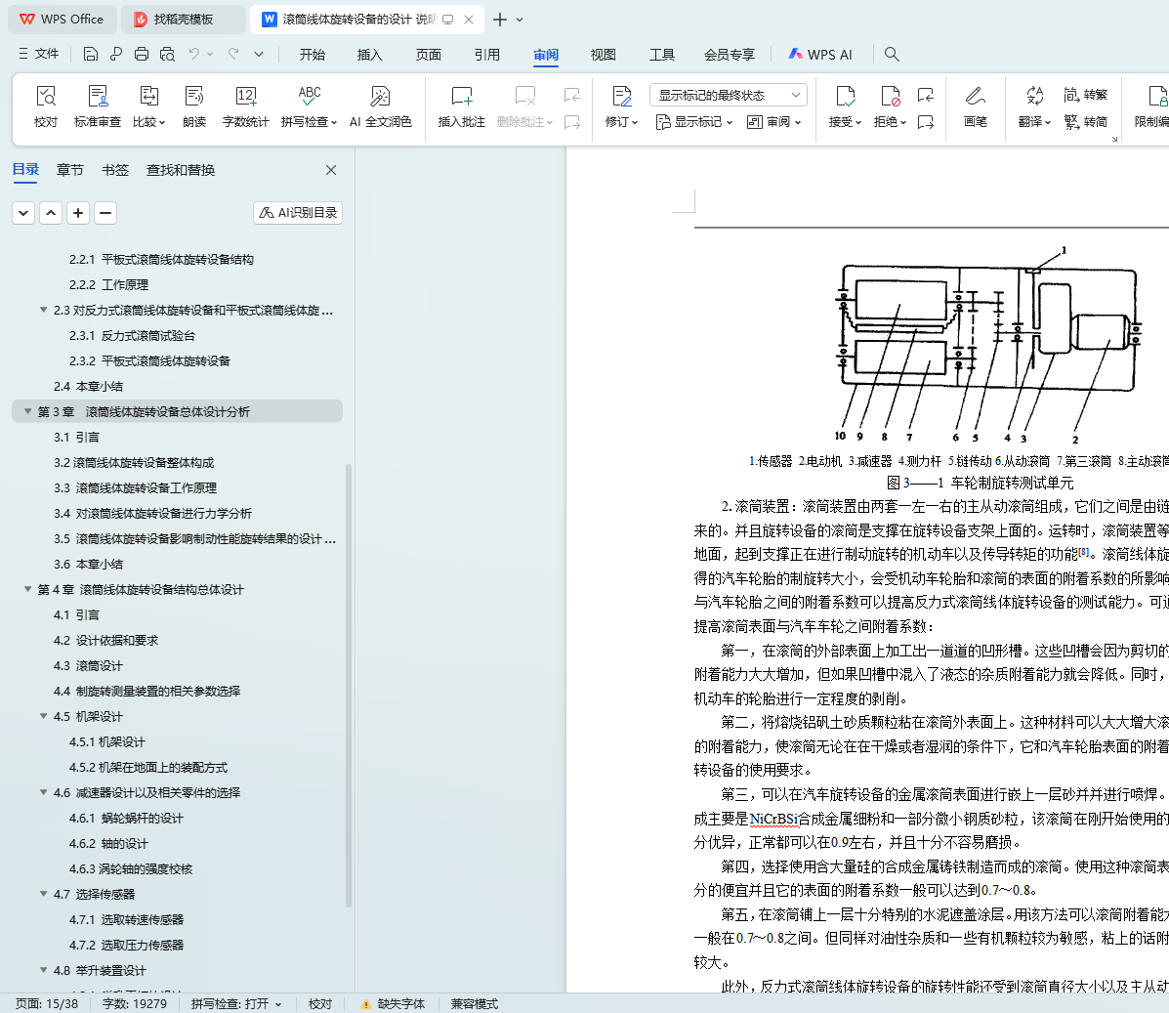Go to previous change icon
This screenshot has height=1013, width=1169.
click(x=926, y=95)
